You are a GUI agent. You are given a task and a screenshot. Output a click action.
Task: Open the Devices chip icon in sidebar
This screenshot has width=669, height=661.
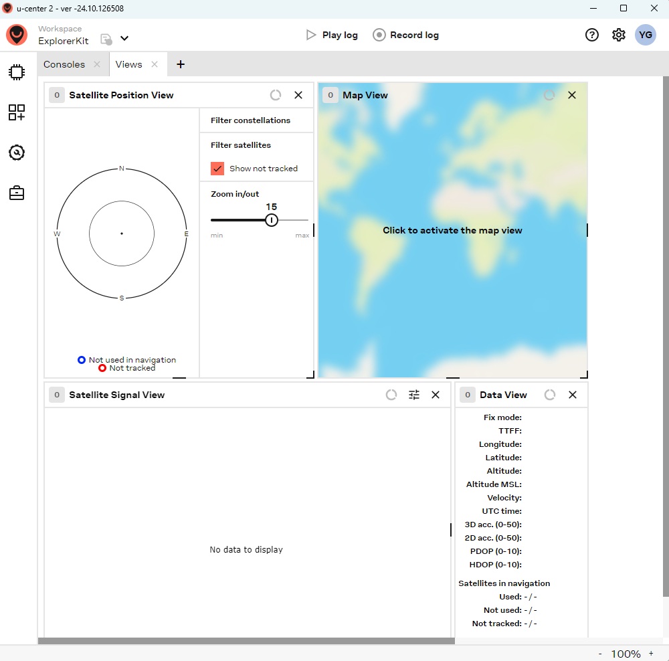[x=17, y=72]
